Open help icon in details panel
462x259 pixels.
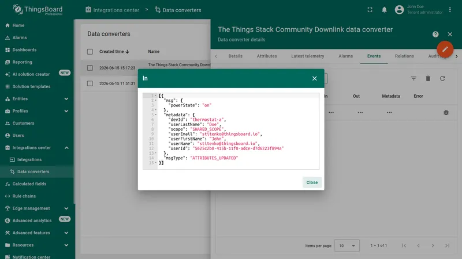435,35
